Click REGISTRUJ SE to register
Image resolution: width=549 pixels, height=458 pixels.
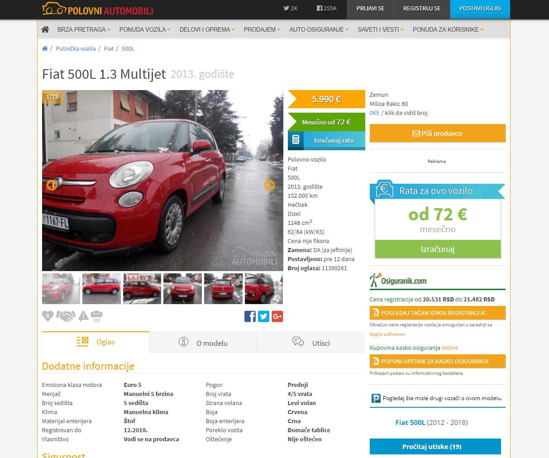pos(422,9)
